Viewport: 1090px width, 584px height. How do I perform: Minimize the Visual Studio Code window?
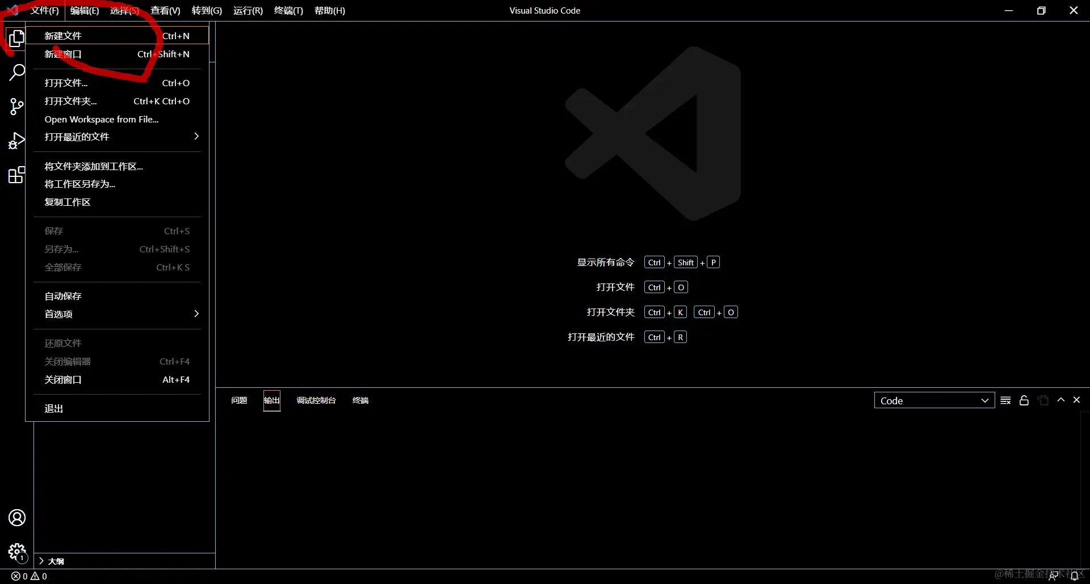tap(1009, 10)
